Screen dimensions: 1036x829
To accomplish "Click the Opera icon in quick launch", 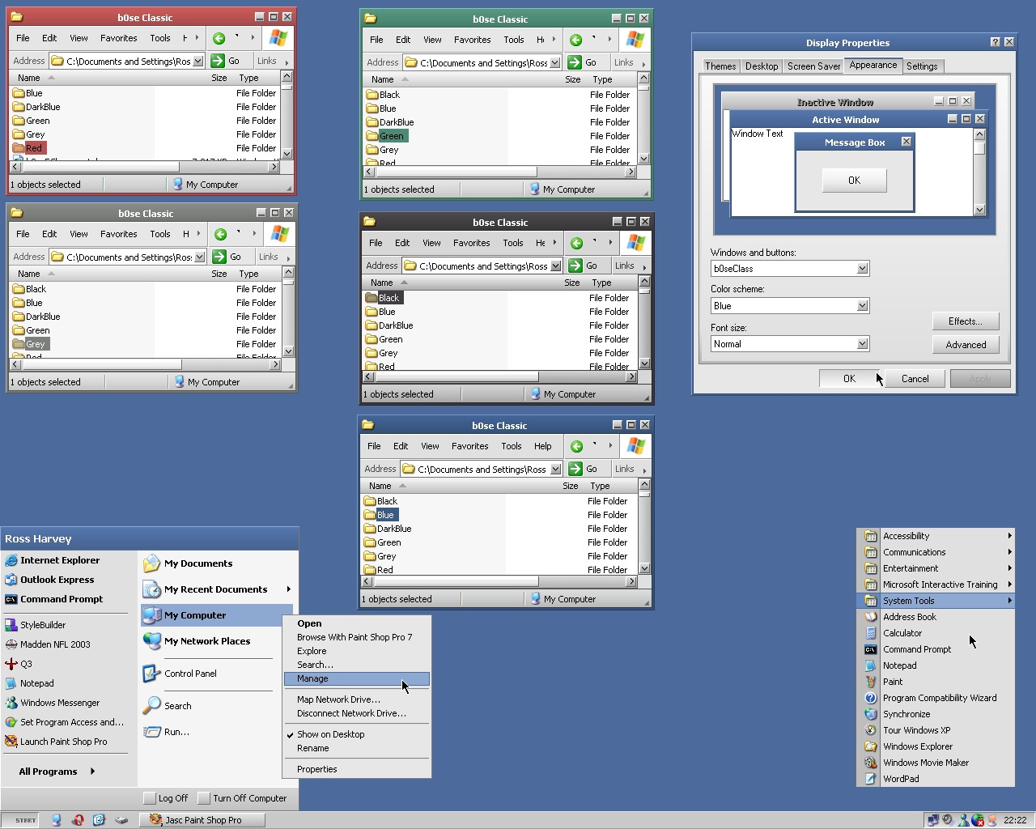I will point(78,820).
